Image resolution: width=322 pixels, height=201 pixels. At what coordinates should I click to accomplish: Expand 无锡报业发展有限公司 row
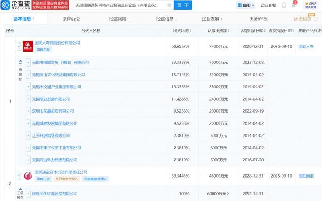29,99
